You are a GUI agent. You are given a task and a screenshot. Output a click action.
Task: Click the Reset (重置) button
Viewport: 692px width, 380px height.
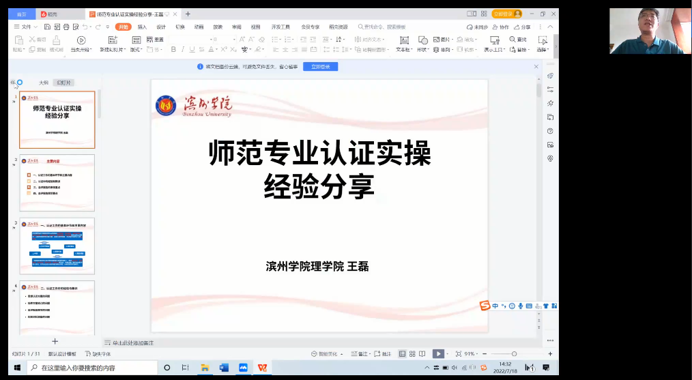coord(156,40)
